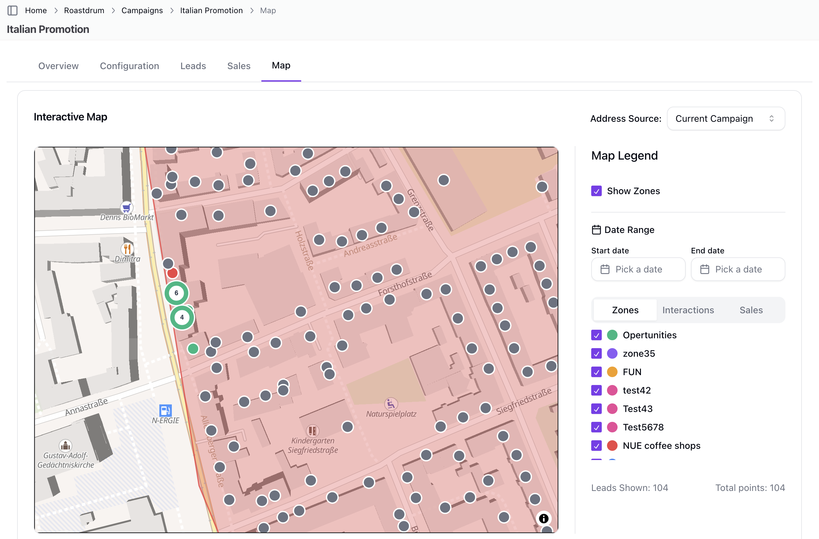Uncheck the Show Zones checkbox

pyautogui.click(x=596, y=191)
